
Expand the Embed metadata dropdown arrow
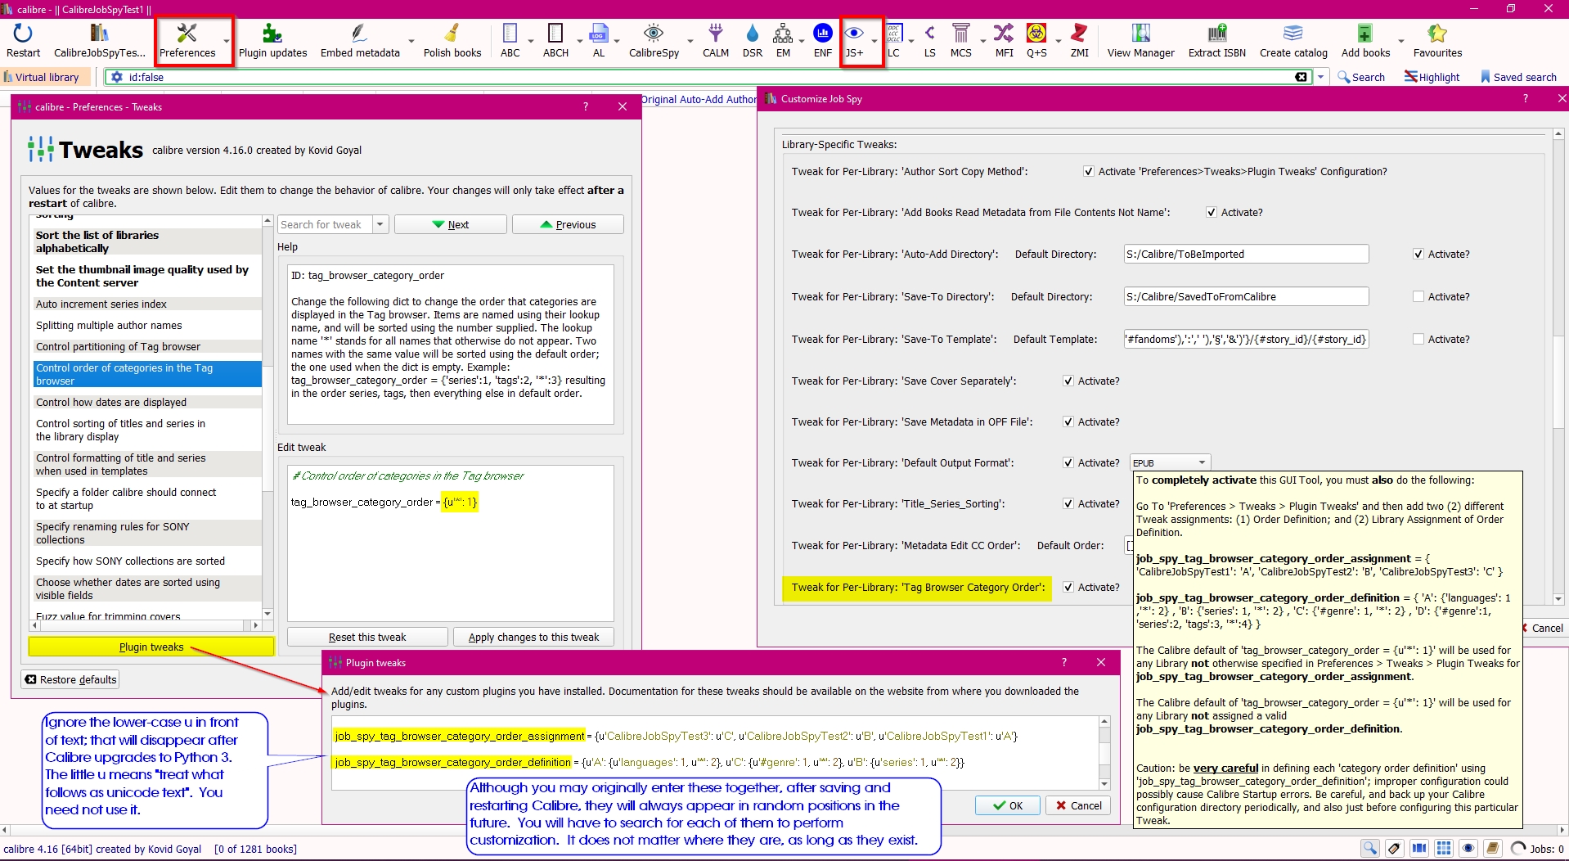411,41
